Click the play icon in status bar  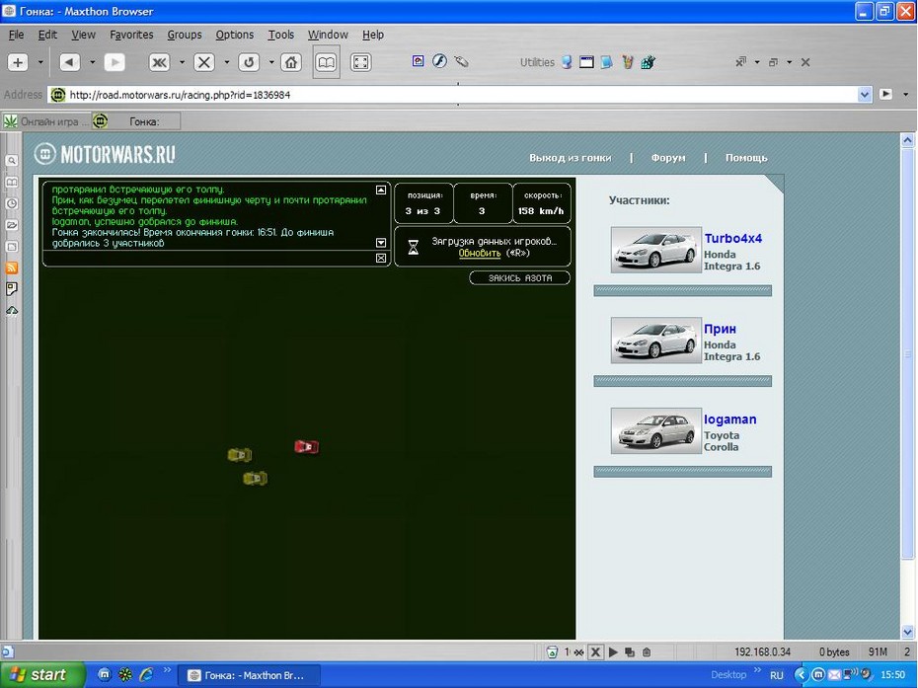613,651
